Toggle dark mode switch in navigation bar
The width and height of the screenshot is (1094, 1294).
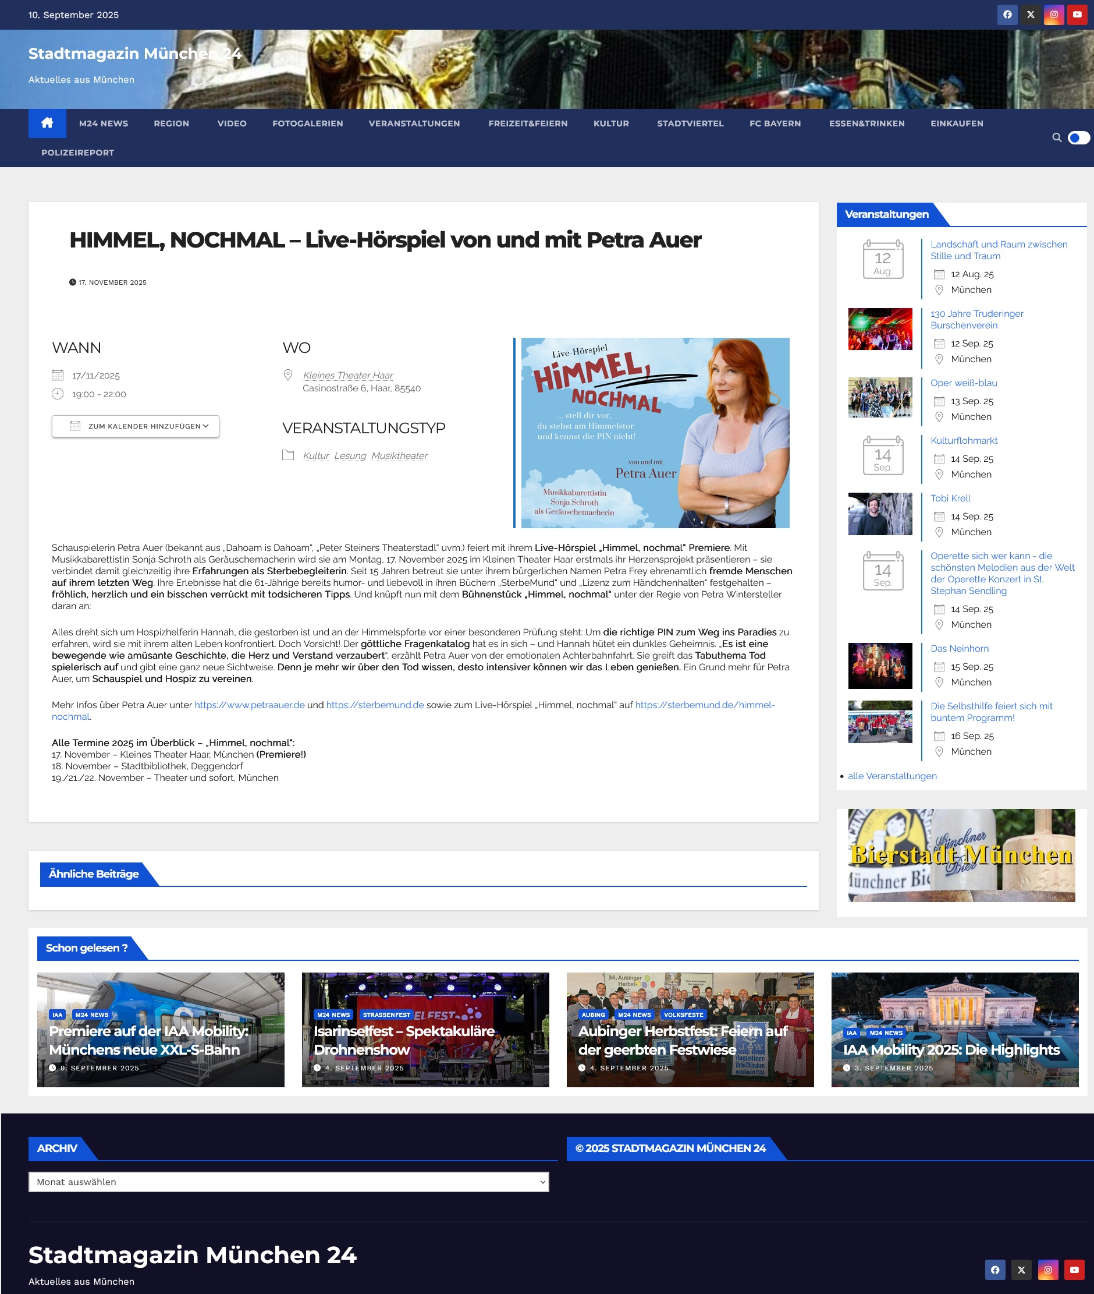coord(1078,138)
